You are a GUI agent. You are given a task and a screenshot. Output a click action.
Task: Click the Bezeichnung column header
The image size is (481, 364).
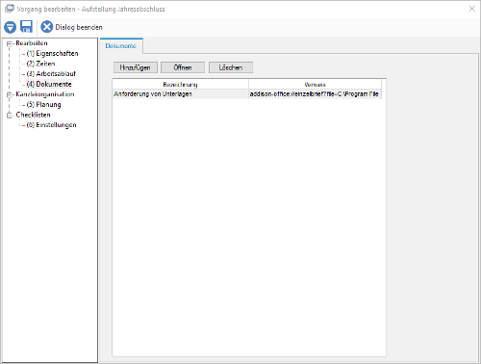pos(180,85)
